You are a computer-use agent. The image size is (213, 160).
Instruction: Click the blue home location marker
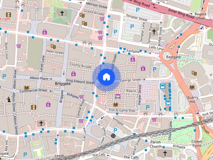pos(106,77)
